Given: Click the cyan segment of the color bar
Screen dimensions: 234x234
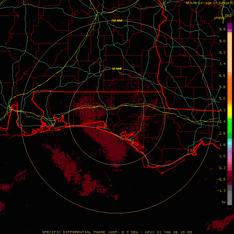Looking at the screenshot, I should [x=230, y=143].
